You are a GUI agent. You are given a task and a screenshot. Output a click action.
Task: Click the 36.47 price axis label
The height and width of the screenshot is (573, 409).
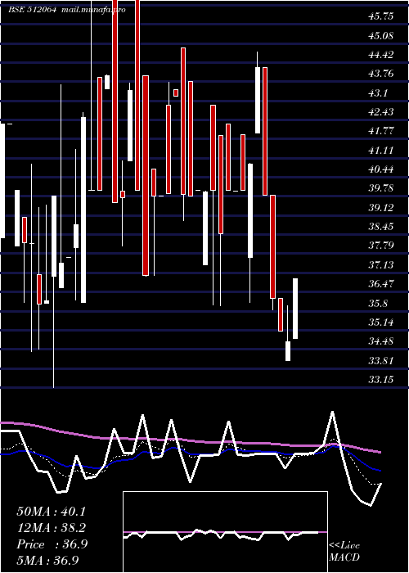(381, 283)
